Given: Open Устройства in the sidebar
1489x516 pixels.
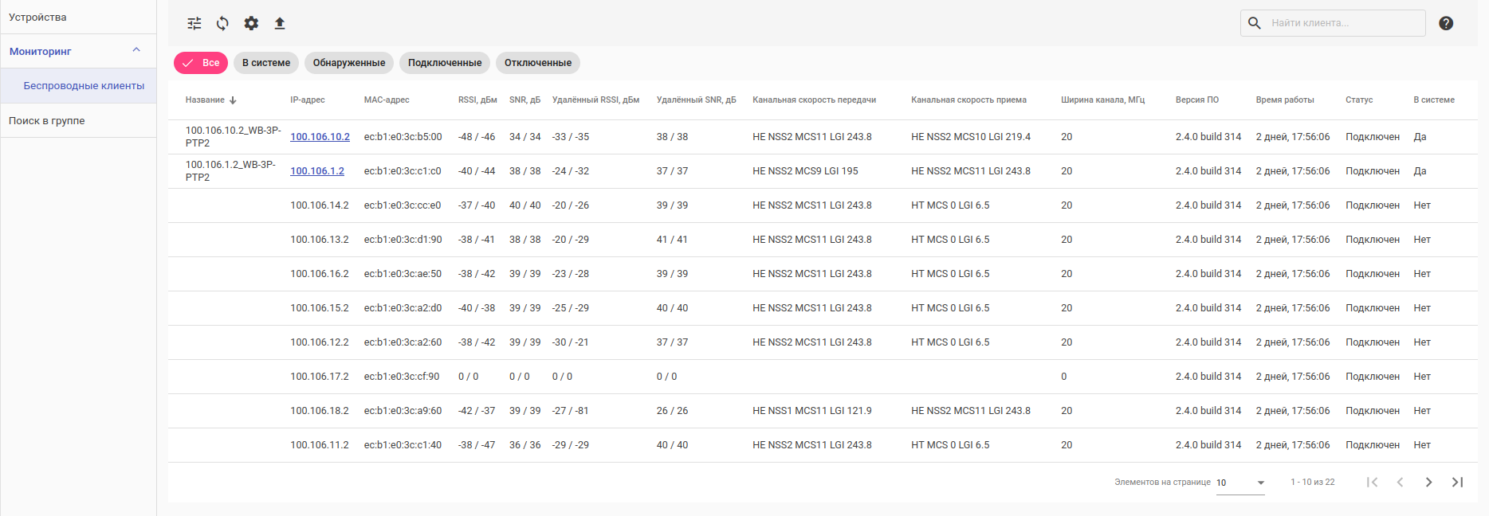Looking at the screenshot, I should coord(37,17).
